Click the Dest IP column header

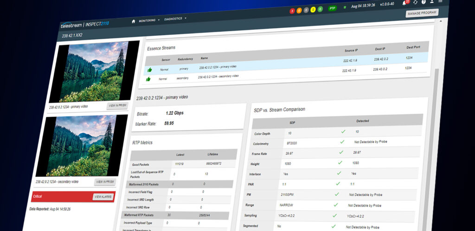tap(380, 49)
